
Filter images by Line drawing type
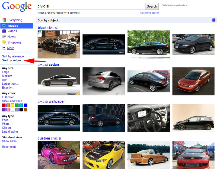point(10,132)
